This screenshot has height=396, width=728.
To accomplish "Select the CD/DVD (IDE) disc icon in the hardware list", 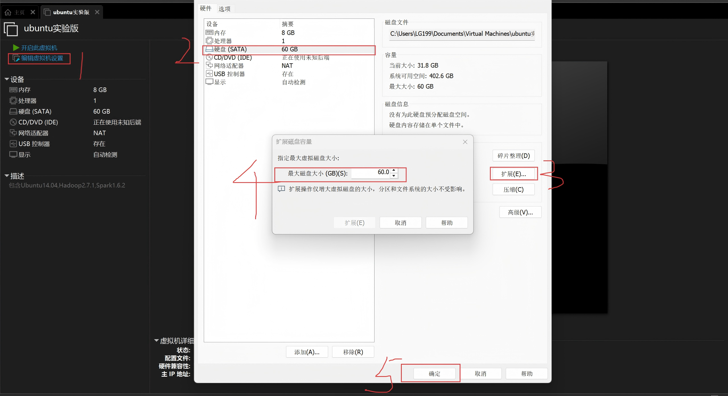I will coord(209,57).
